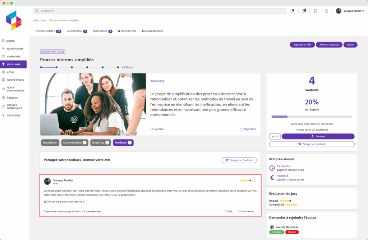
Task: Click the Succes Stories icon in sidebar
Action: tap(3, 80)
